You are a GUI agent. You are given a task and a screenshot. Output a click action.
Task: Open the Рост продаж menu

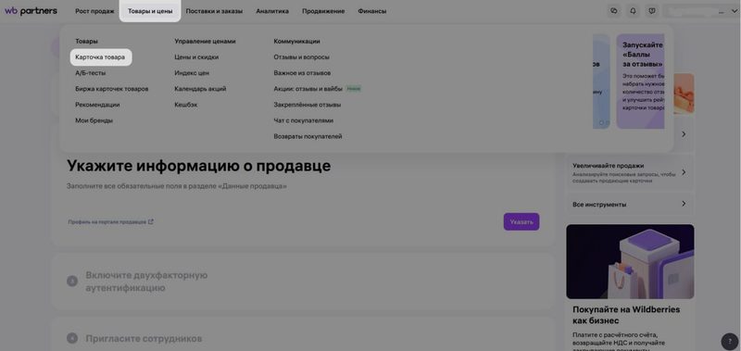[x=94, y=11]
